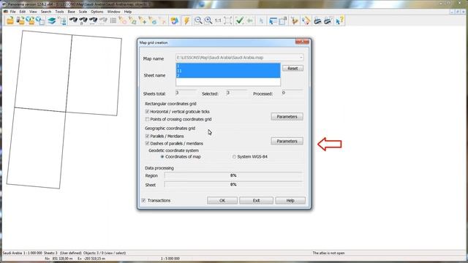The image size is (468, 263).
Task: Click the colorful map shield toolbar icon
Action: click(x=175, y=20)
